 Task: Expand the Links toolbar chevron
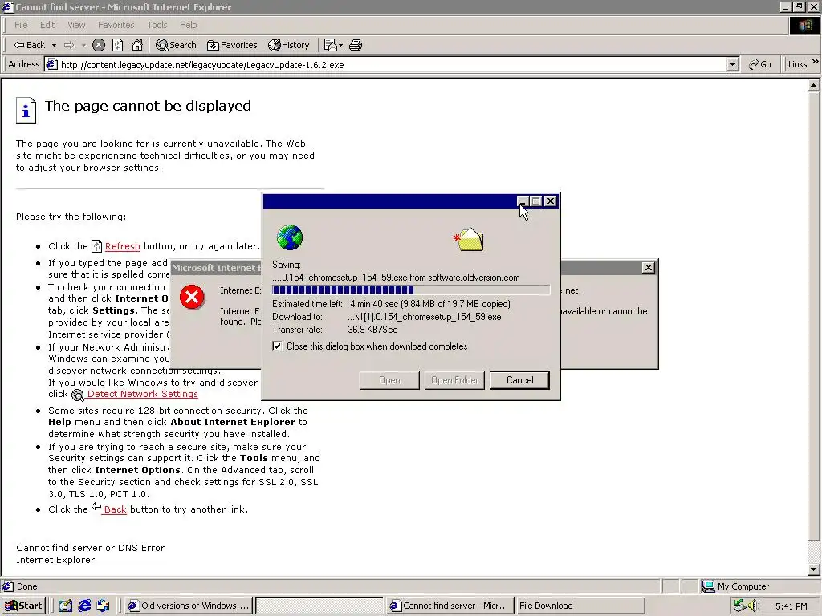pyautogui.click(x=816, y=62)
